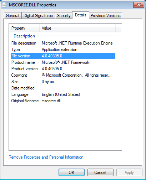Click the Value column header

pyautogui.click(x=77, y=28)
